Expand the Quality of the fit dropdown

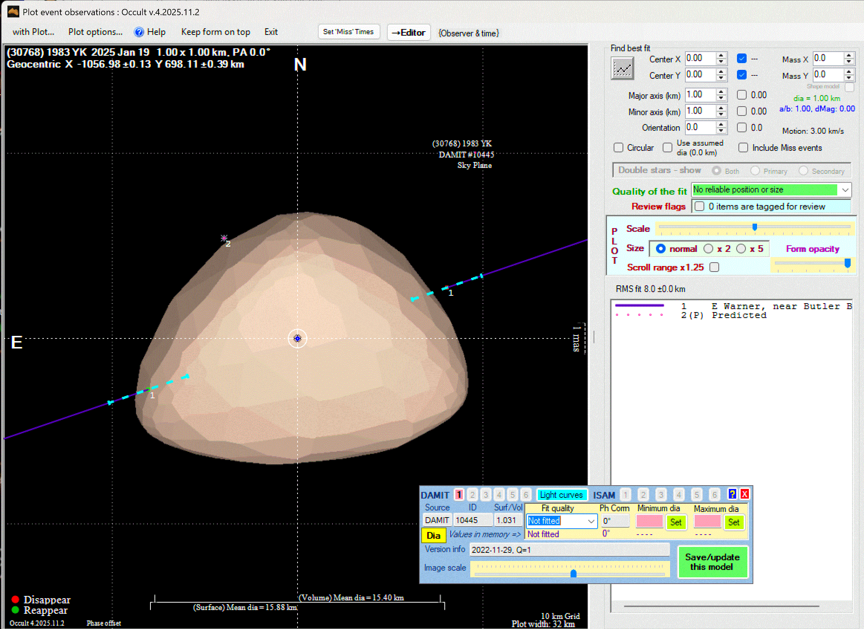coord(845,190)
